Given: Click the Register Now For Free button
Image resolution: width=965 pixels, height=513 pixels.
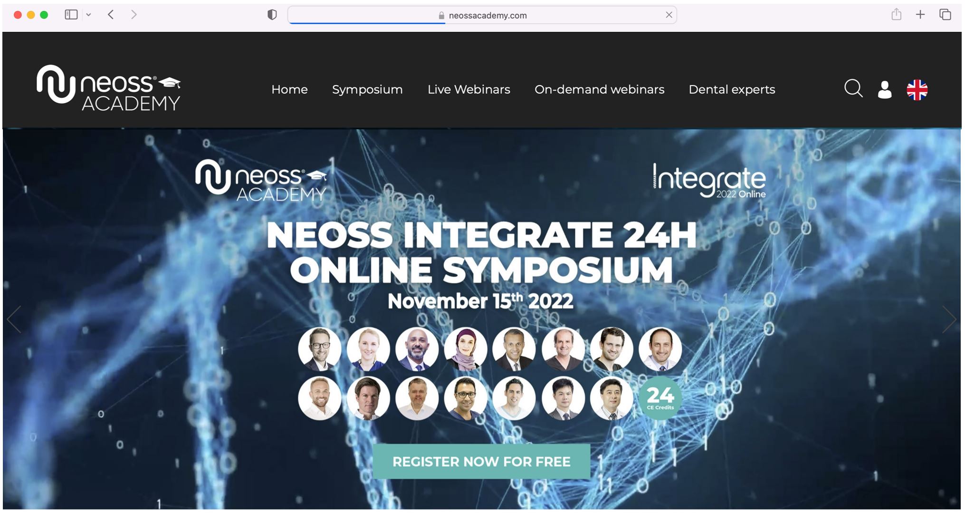Looking at the screenshot, I should 481,462.
